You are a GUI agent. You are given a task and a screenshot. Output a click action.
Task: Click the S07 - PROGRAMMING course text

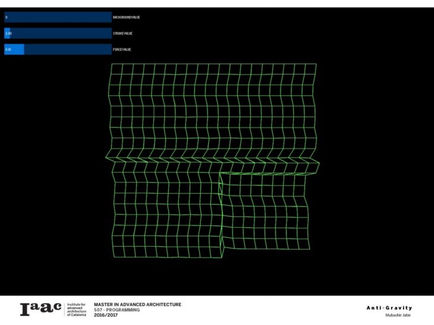(x=117, y=310)
